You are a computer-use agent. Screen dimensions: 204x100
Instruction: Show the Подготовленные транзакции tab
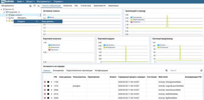79,70
